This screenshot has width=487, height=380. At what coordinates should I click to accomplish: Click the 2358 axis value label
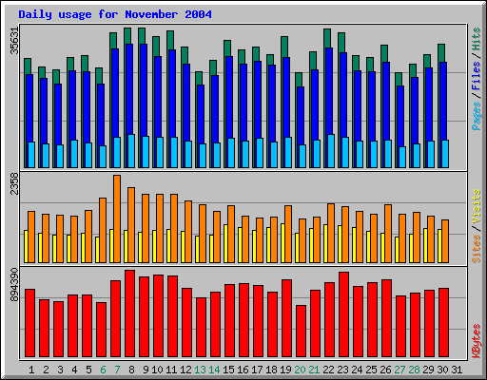click(x=14, y=183)
